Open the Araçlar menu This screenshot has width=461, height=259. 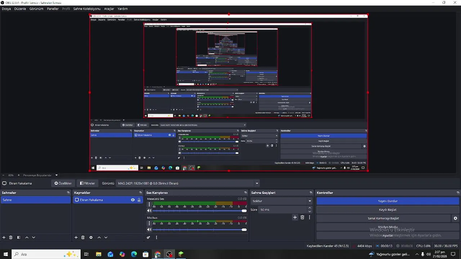coord(109,9)
